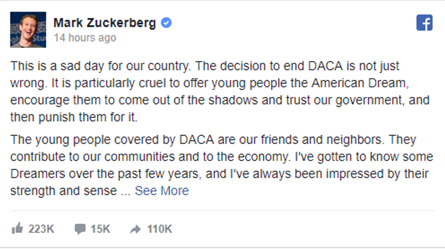This screenshot has height=249, width=445.
Task: Click the Facebook logo icon
Action: (424, 23)
